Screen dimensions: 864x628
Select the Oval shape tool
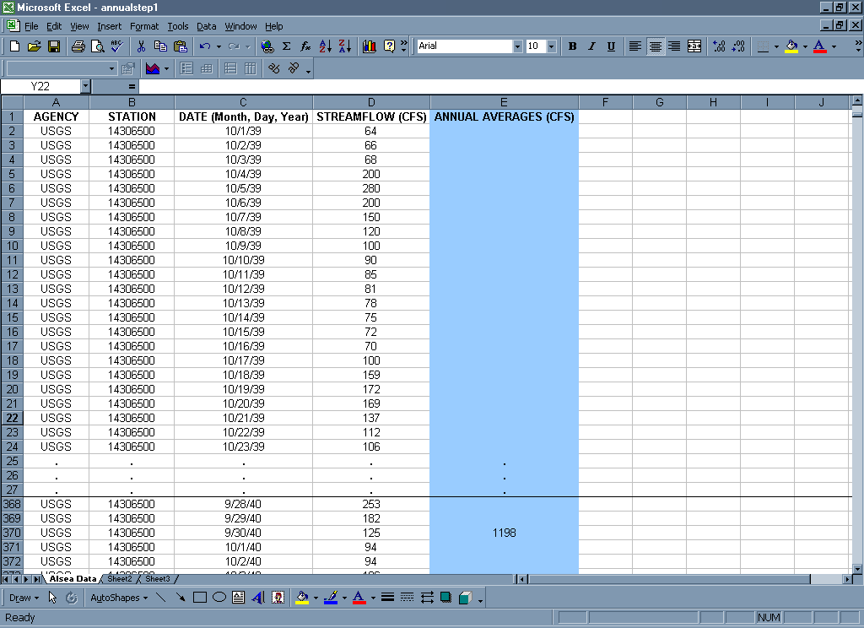coord(219,598)
